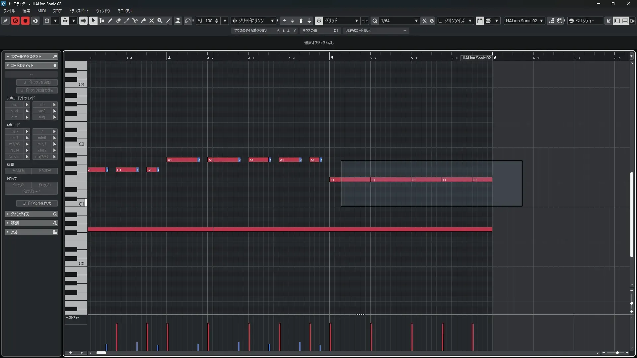Select the Zoom magnifier tool
This screenshot has width=637, height=358.
pos(160,21)
